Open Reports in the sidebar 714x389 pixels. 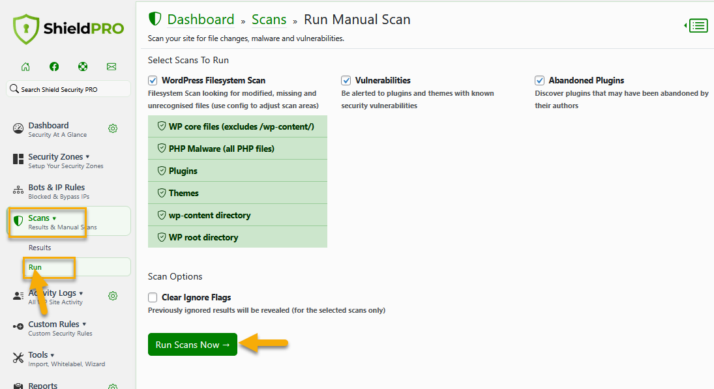pos(43,385)
